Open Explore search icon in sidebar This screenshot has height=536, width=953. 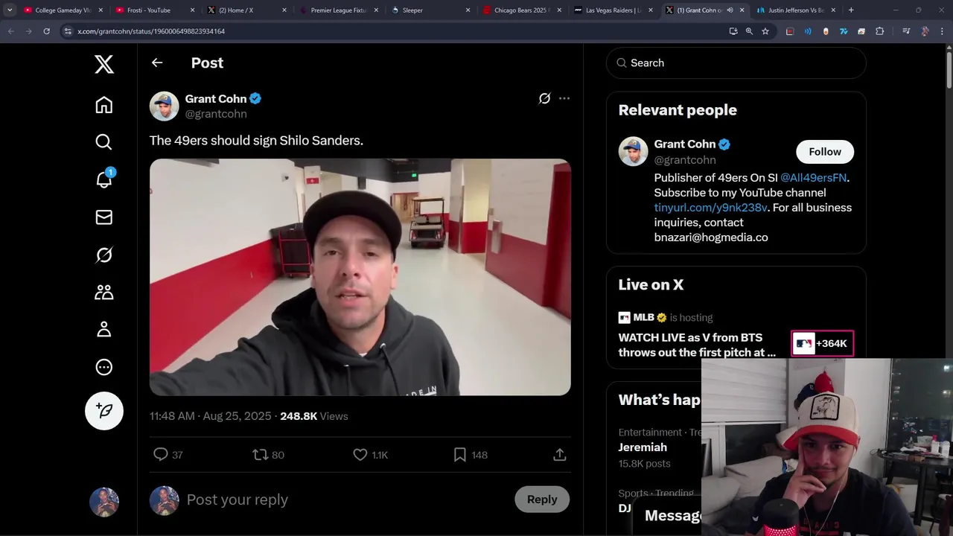pyautogui.click(x=104, y=142)
